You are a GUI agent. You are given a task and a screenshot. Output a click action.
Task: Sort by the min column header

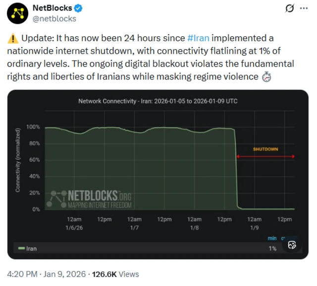click(x=272, y=238)
